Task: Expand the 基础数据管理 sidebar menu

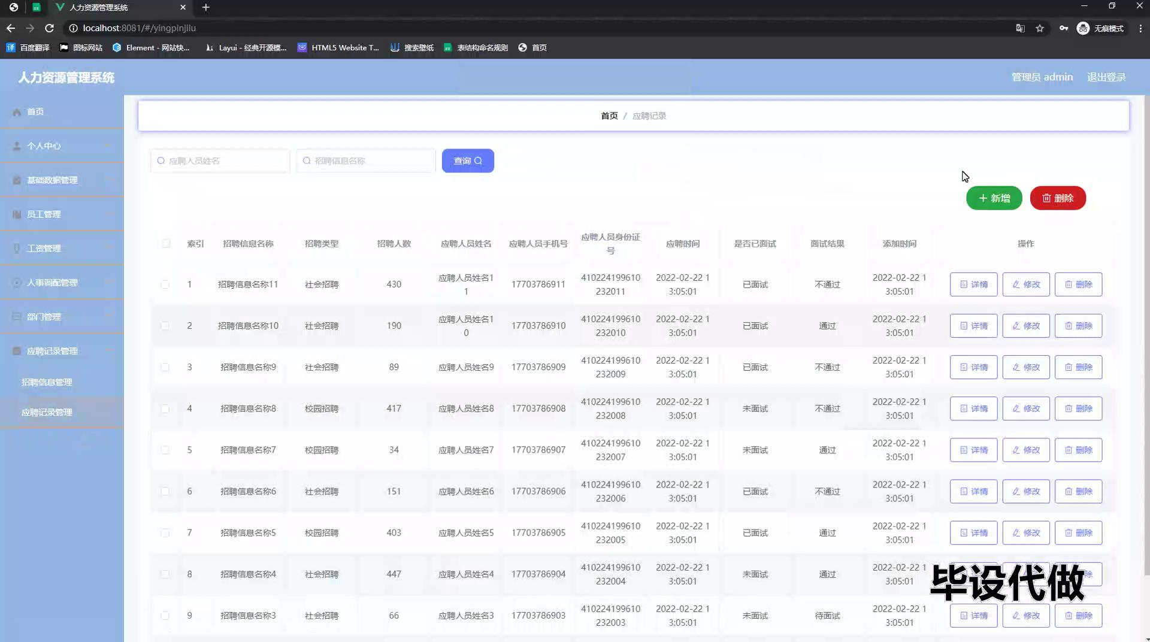Action: pos(52,180)
